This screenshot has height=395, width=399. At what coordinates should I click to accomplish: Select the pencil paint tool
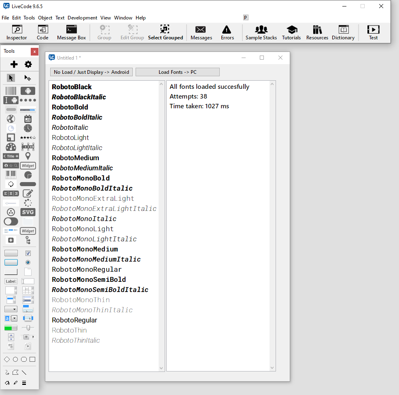15,383
